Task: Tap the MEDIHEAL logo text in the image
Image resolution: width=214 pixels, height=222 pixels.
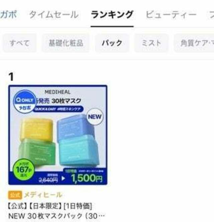Action: pos(58,92)
